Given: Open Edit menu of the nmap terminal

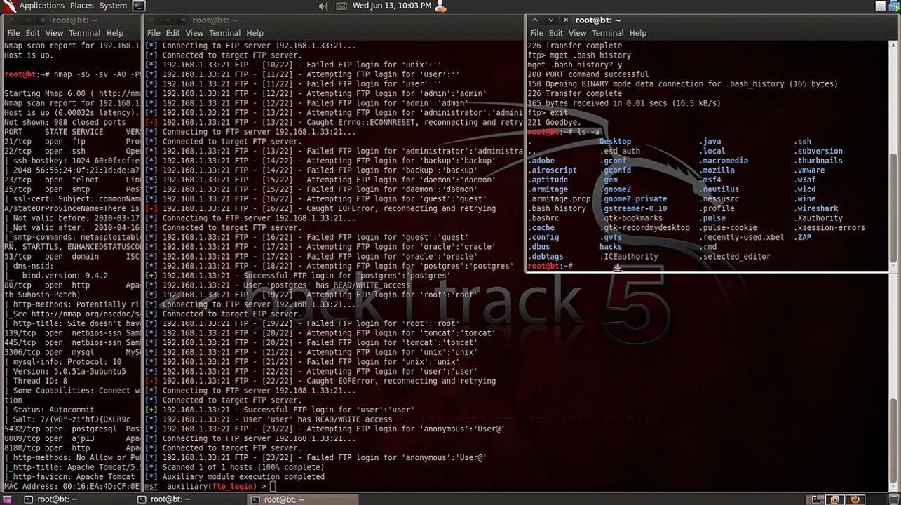Looking at the screenshot, I should (33, 33).
